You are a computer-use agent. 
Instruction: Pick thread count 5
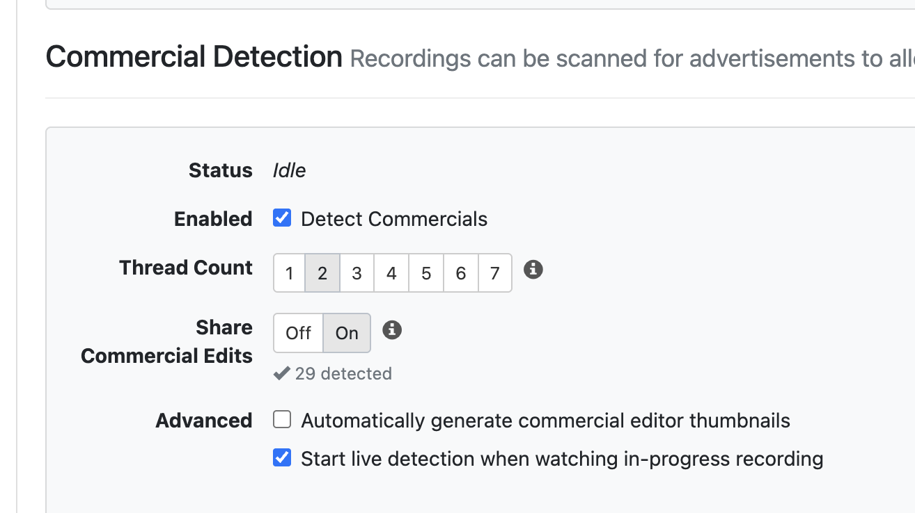[x=426, y=273]
